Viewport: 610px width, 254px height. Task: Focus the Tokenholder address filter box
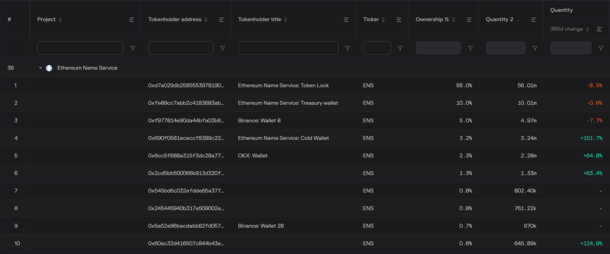coord(180,48)
